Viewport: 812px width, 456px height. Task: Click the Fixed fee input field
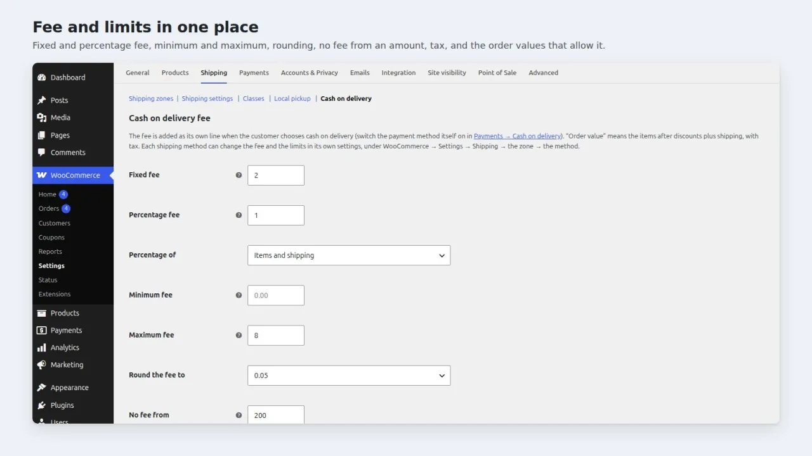276,175
